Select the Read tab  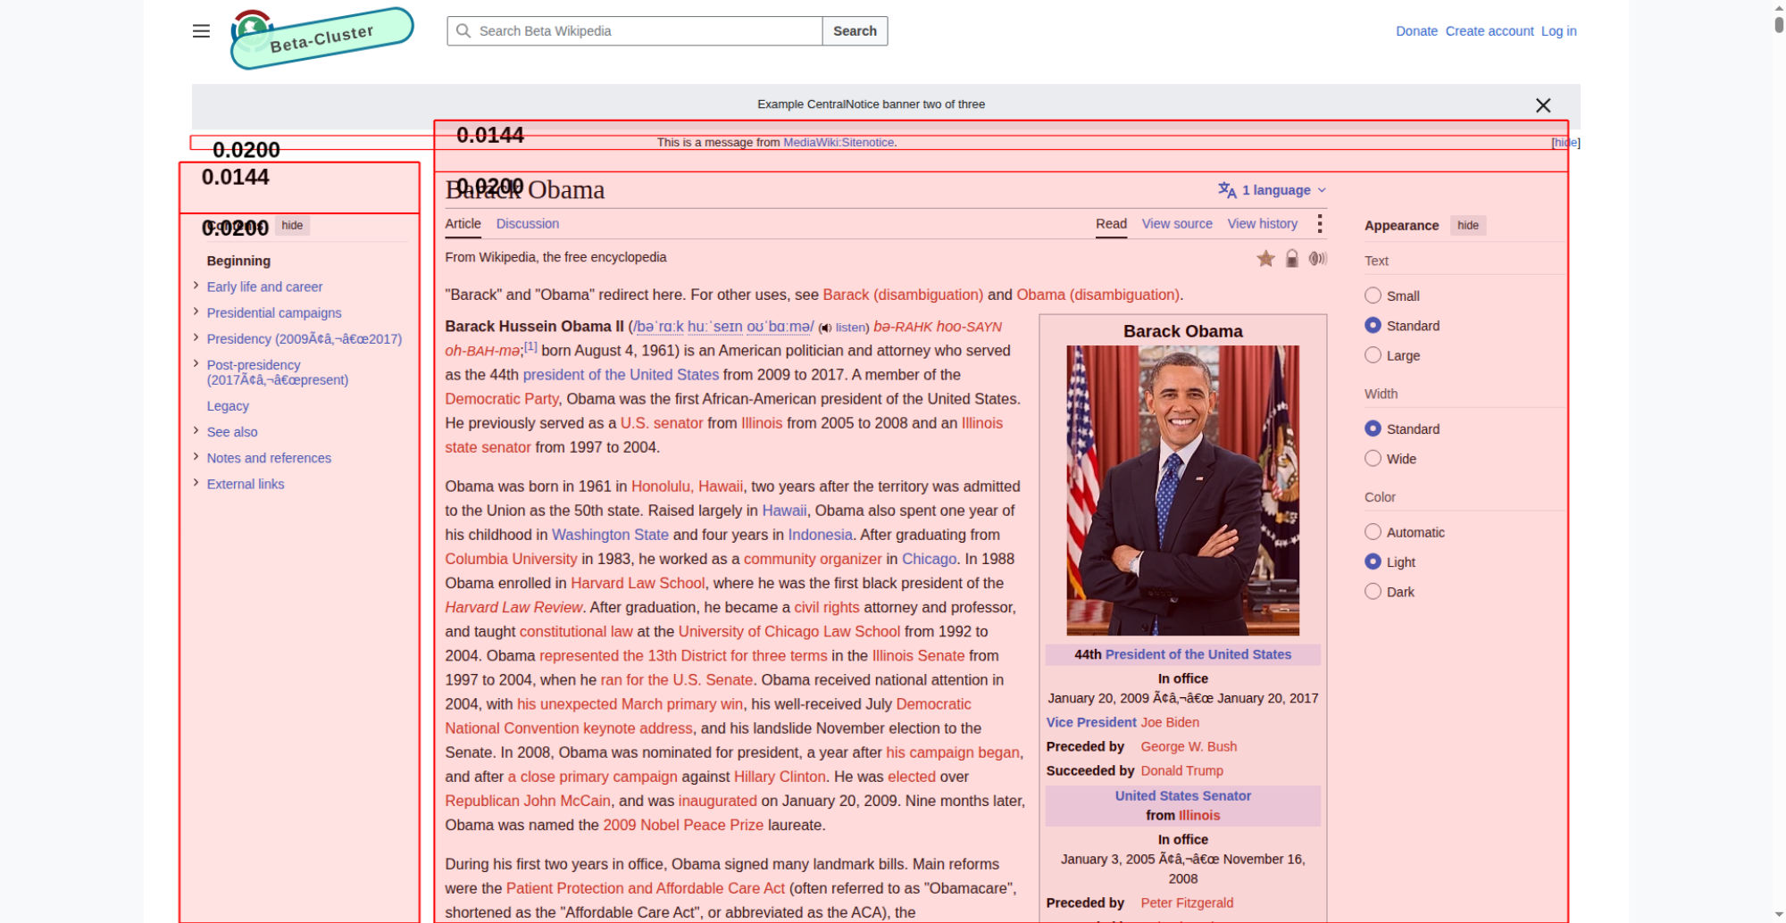[x=1111, y=224]
